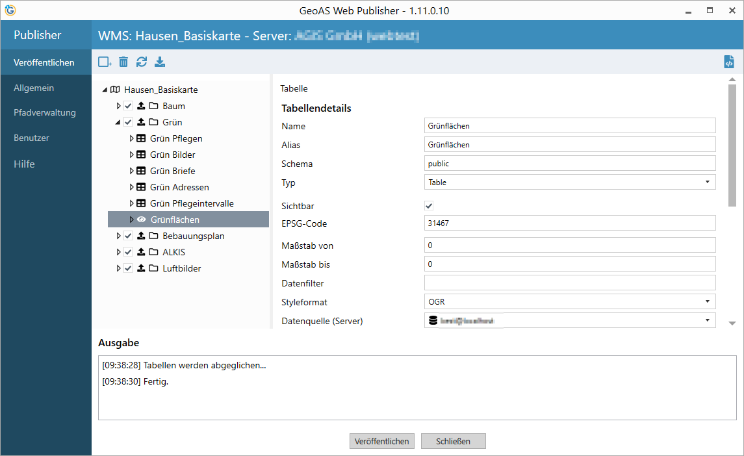Click the map icon beside Hausen_Basiskarte
Screen dimensions: 744x456
click(x=115, y=89)
